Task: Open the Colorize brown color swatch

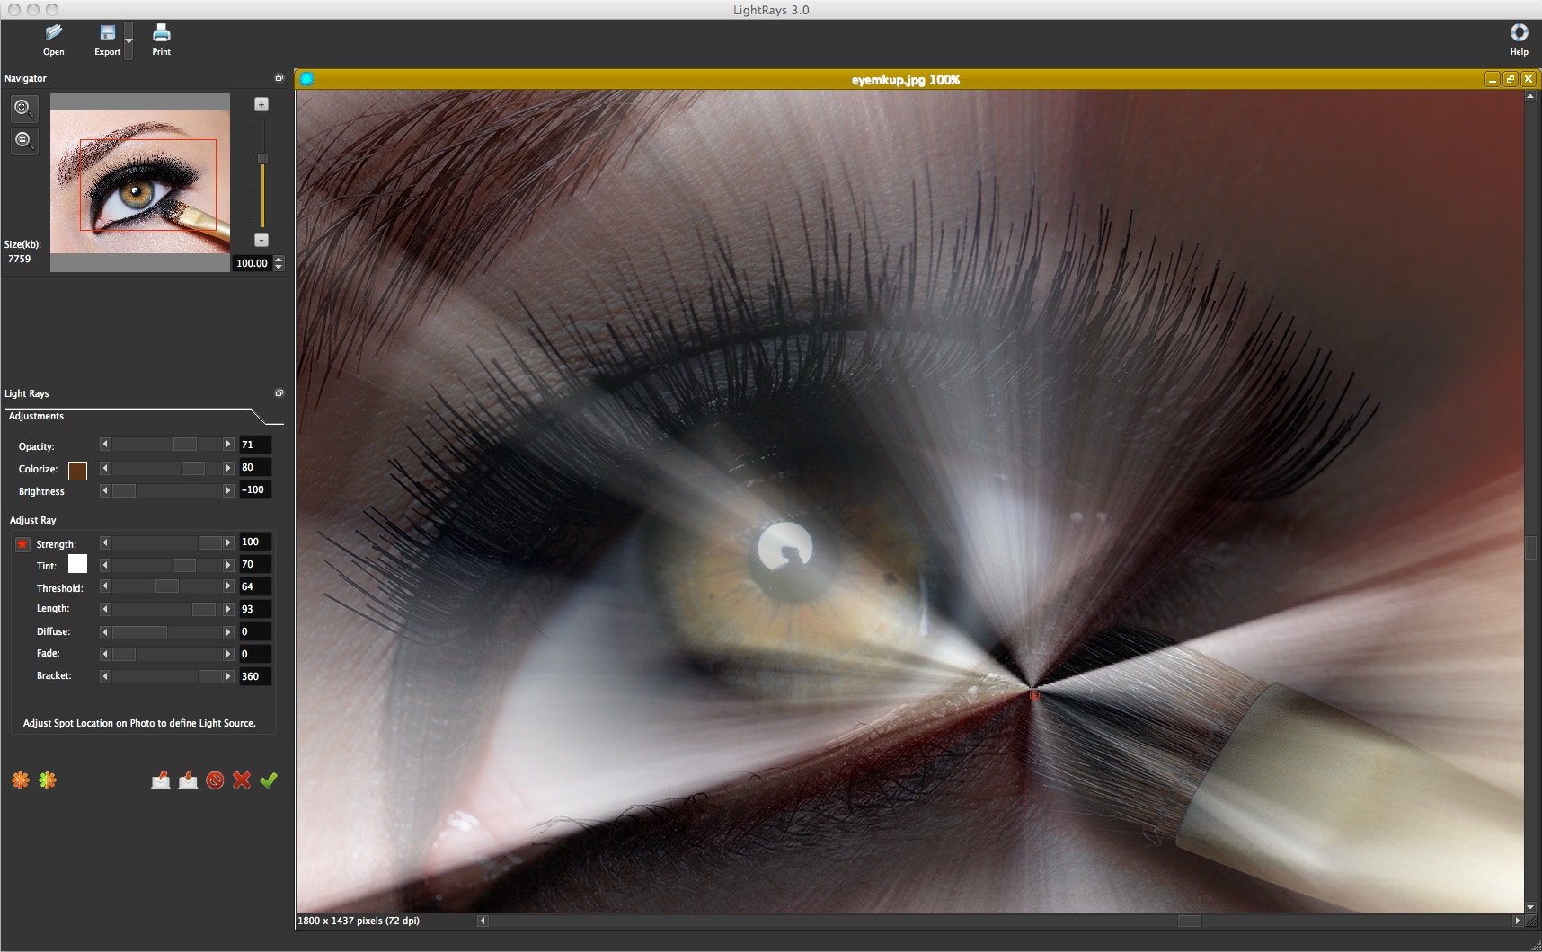Action: (77, 470)
